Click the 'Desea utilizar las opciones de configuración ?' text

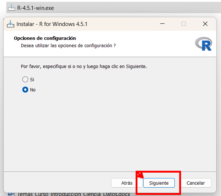point(68,46)
